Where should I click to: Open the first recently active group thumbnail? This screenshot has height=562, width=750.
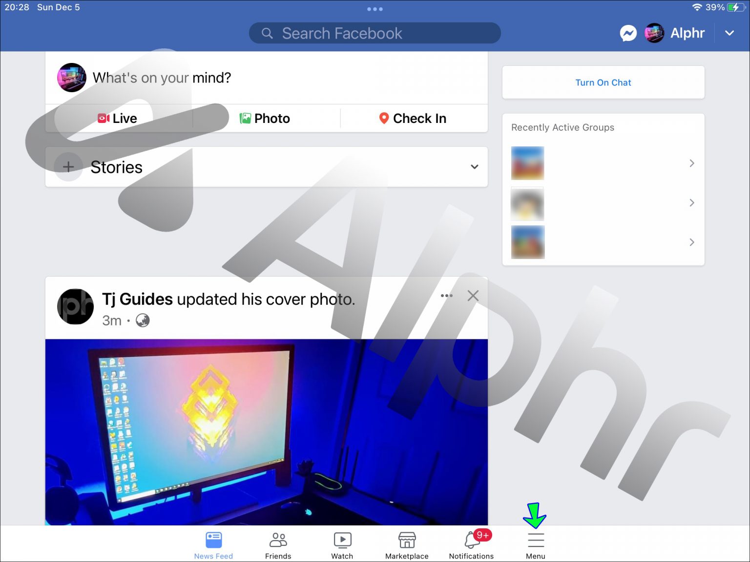coord(527,163)
